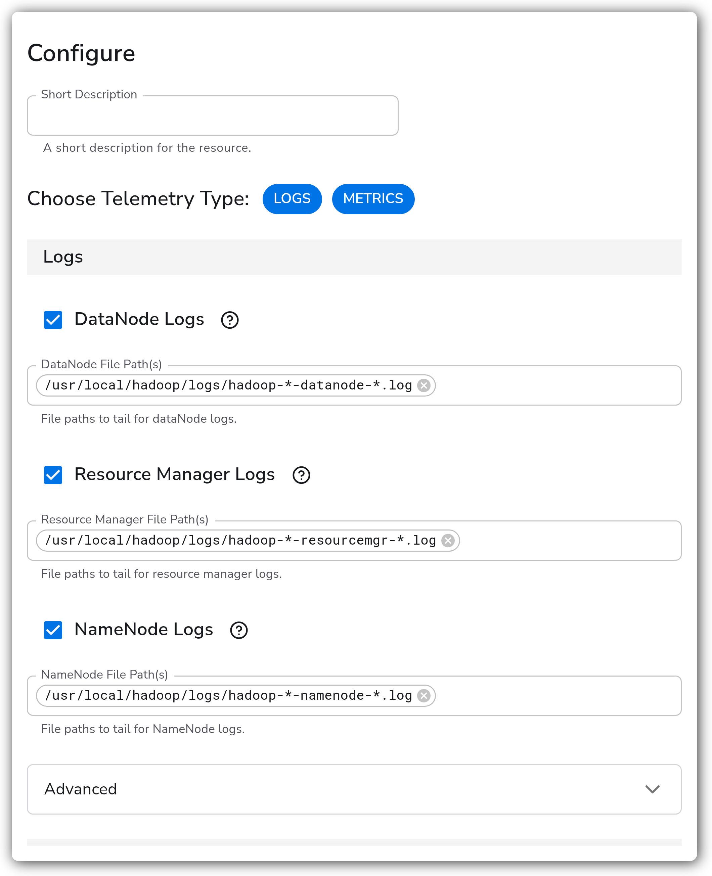Select the hadoop-*-resourcemgr-*.log path text
Image resolution: width=712 pixels, height=876 pixels.
(x=240, y=541)
